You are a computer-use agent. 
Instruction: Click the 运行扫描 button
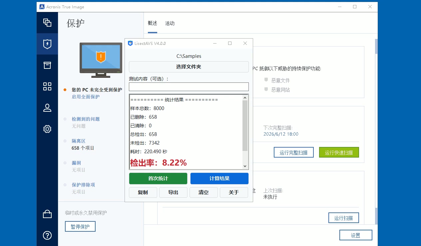click(x=343, y=218)
